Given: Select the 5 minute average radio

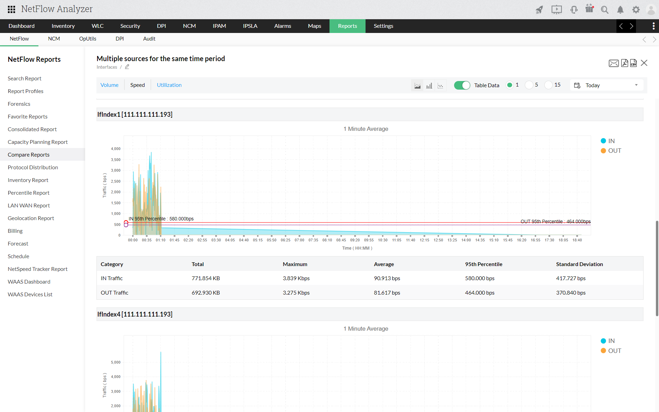Looking at the screenshot, I should click(529, 85).
